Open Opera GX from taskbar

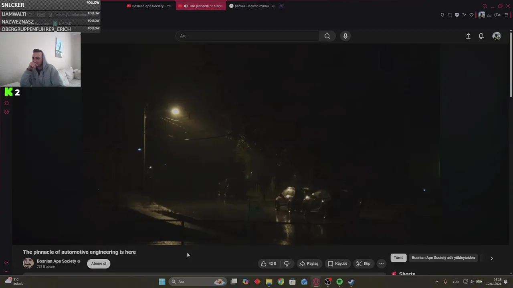pos(316,282)
